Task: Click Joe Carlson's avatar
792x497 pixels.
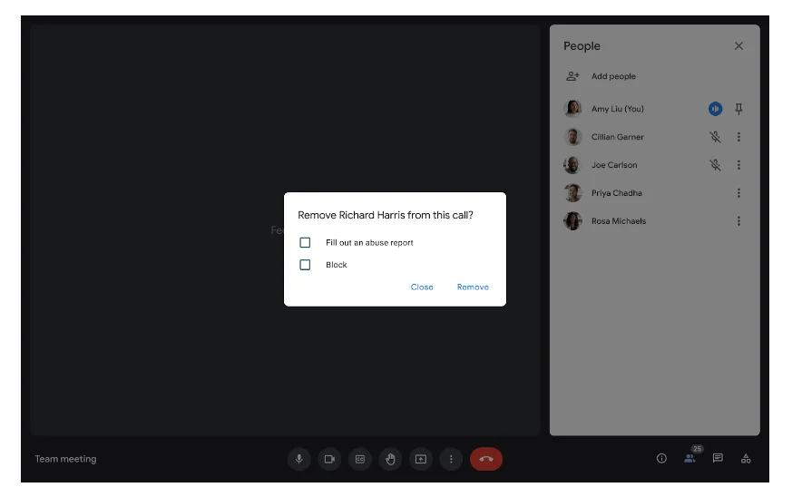Action: [572, 165]
